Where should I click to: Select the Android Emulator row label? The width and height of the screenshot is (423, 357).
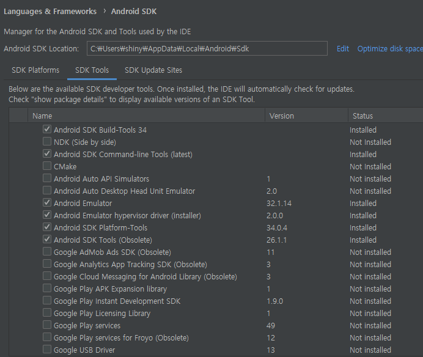[x=83, y=204]
